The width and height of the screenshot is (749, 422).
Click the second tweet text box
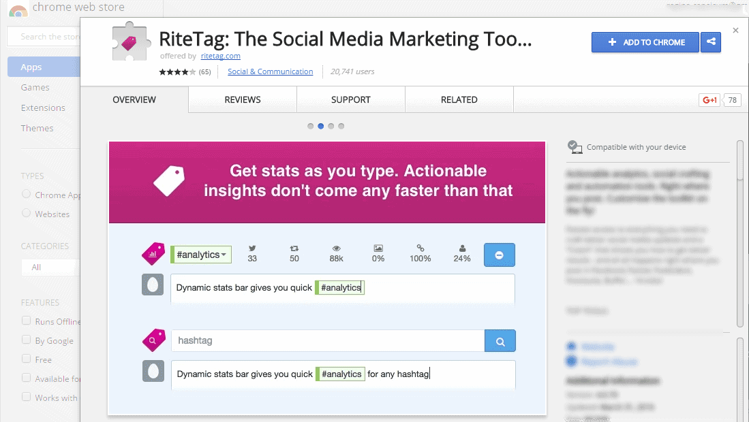343,375
